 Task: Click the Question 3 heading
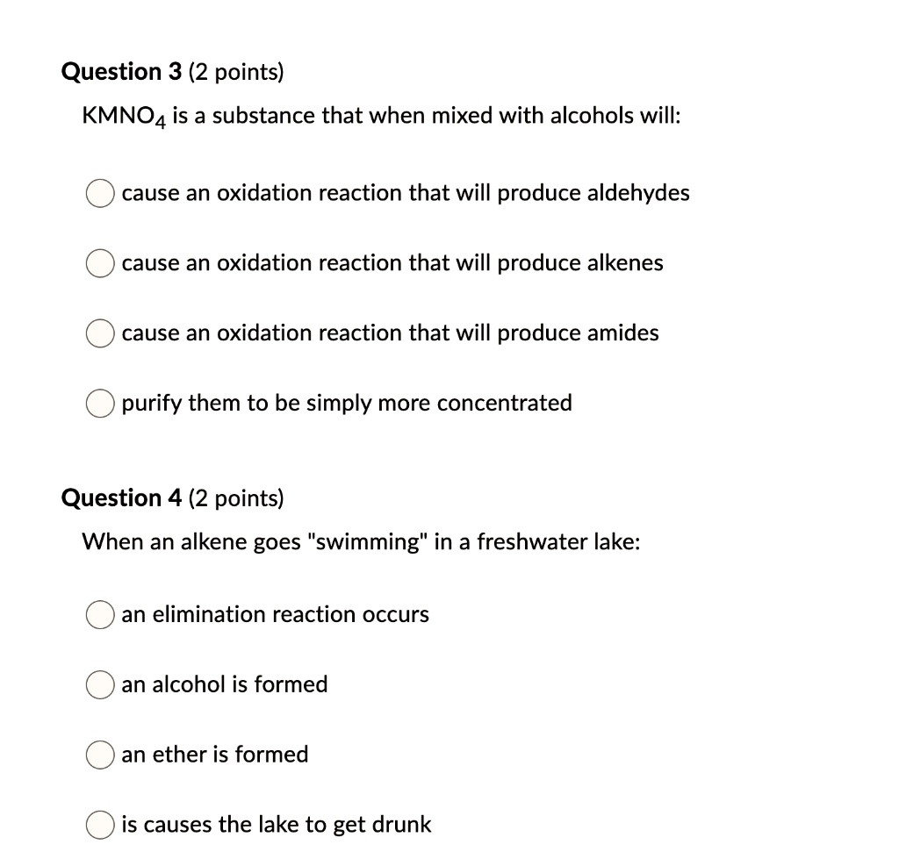[x=173, y=72]
